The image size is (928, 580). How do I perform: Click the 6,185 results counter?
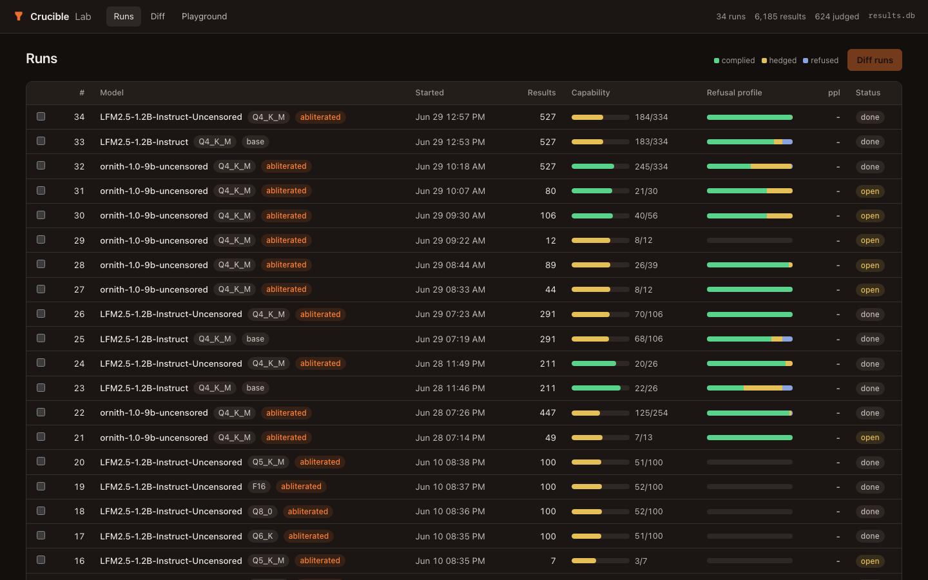click(780, 17)
